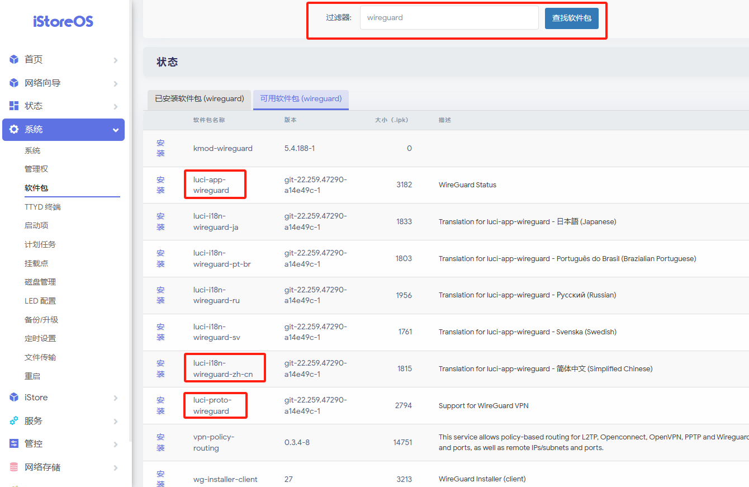Collapse the 系统 menu chevron
This screenshot has height=487, width=749.
(115, 130)
